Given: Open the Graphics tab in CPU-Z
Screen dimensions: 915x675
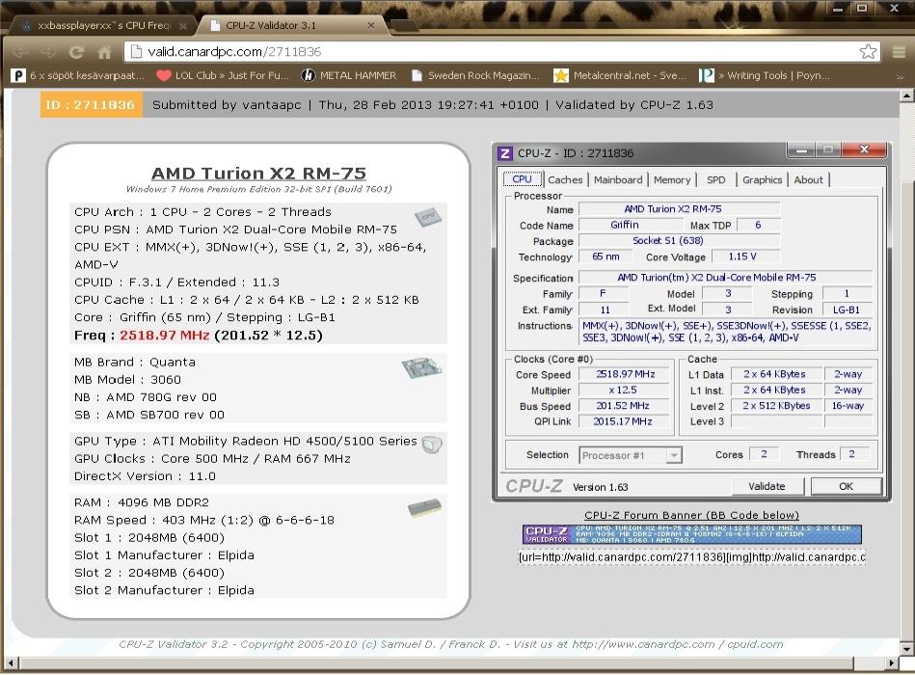Looking at the screenshot, I should 762,179.
